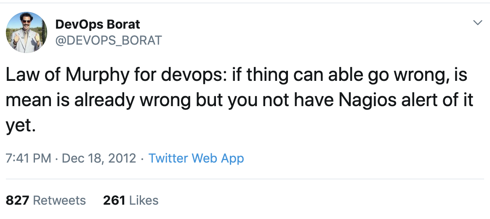490x219 pixels.
Task: Open the @DEVOPS_BORAT handle link
Action: [108, 40]
